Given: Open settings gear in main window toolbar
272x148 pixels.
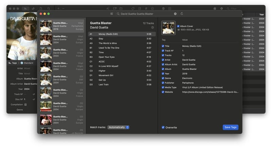Looking at the screenshot, I should point(222,8).
